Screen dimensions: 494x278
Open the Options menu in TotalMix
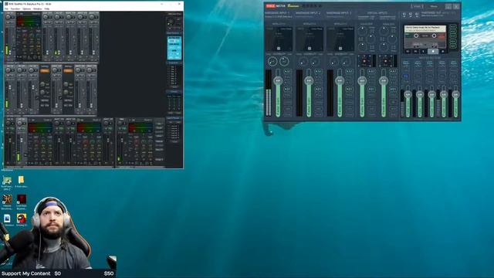click(27, 8)
